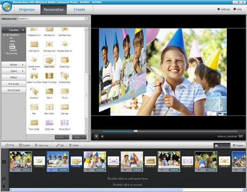
Task: Pause the preview playback
Action: click(96, 136)
